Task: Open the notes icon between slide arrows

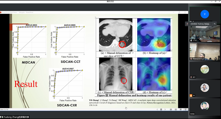Action: (x=161, y=109)
